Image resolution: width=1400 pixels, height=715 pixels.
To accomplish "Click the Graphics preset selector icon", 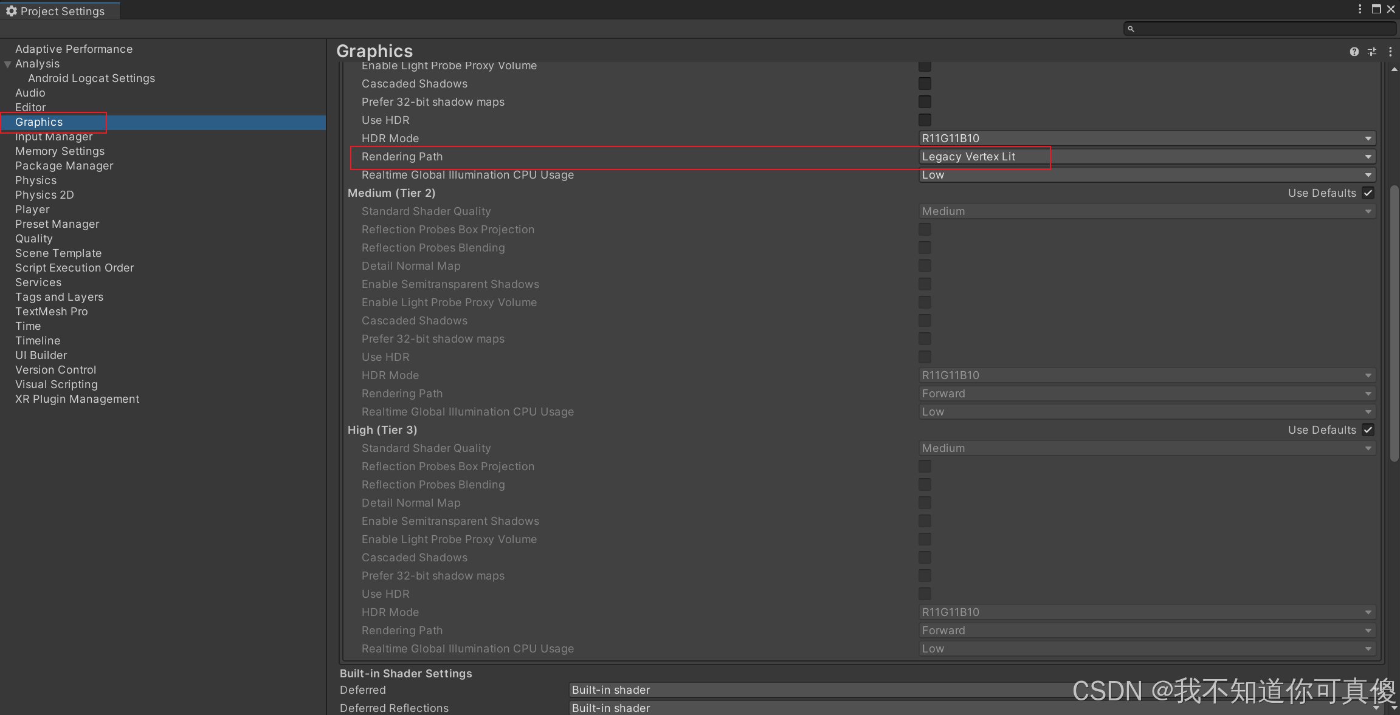I will pos(1372,52).
